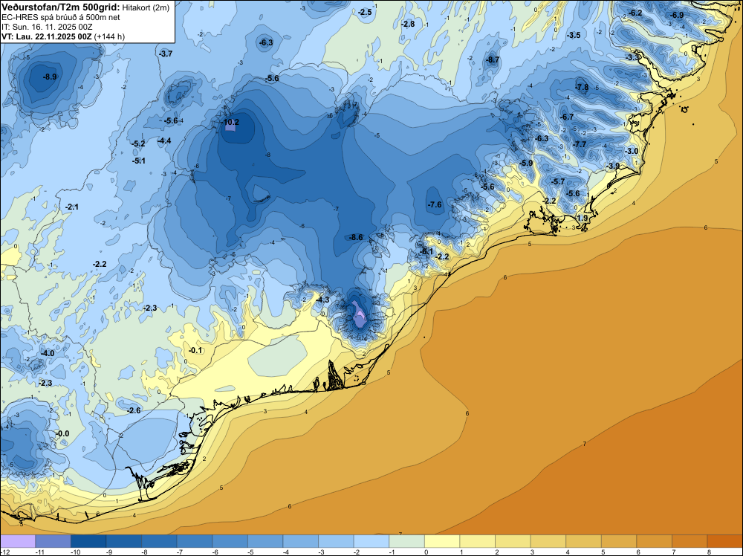Screen dimensions: 743x556
Task: Click the -4.4 temperature label
Action: (x=164, y=140)
